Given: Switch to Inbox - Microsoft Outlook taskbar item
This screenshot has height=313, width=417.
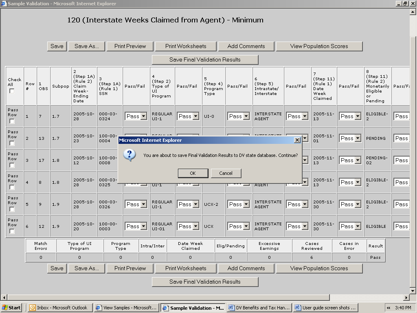Looking at the screenshot, I should click(x=60, y=308).
